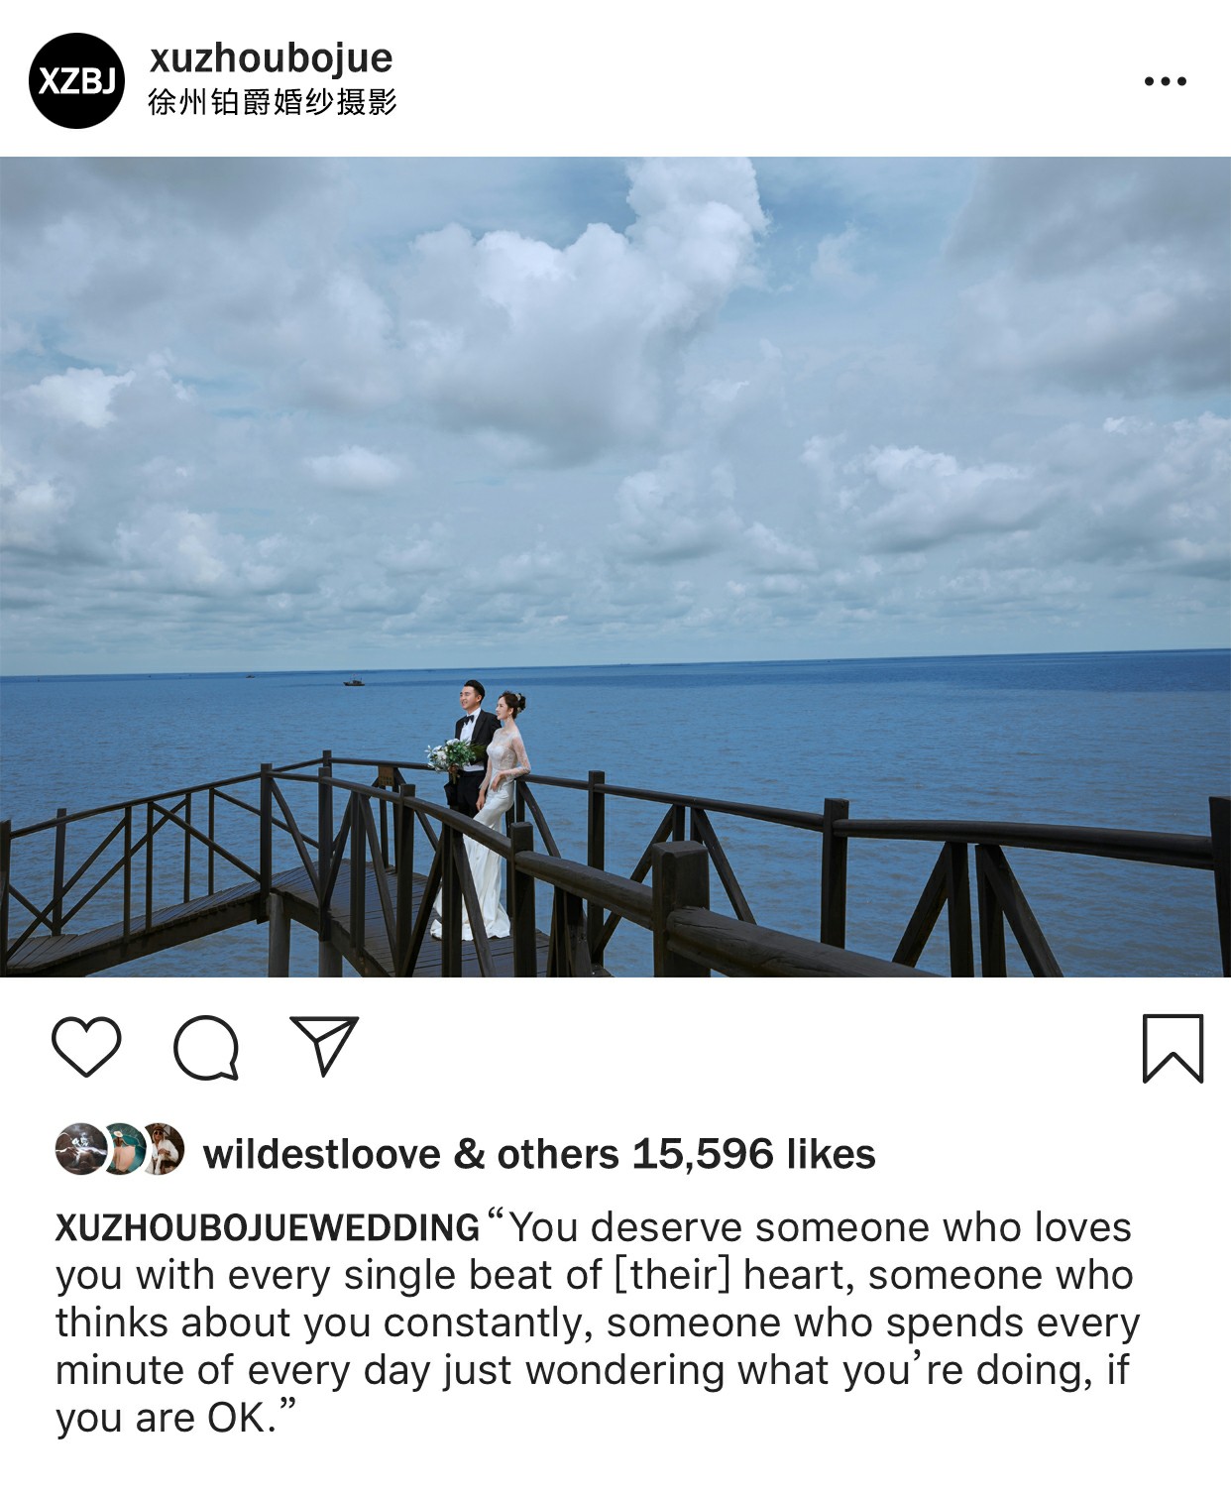
Task: Tap the third liker avatar thumbnail
Action: click(163, 1149)
